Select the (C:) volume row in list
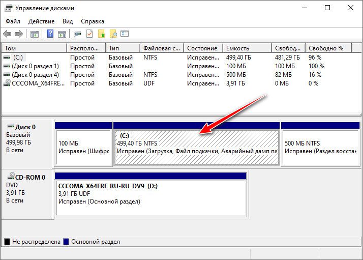 point(180,57)
